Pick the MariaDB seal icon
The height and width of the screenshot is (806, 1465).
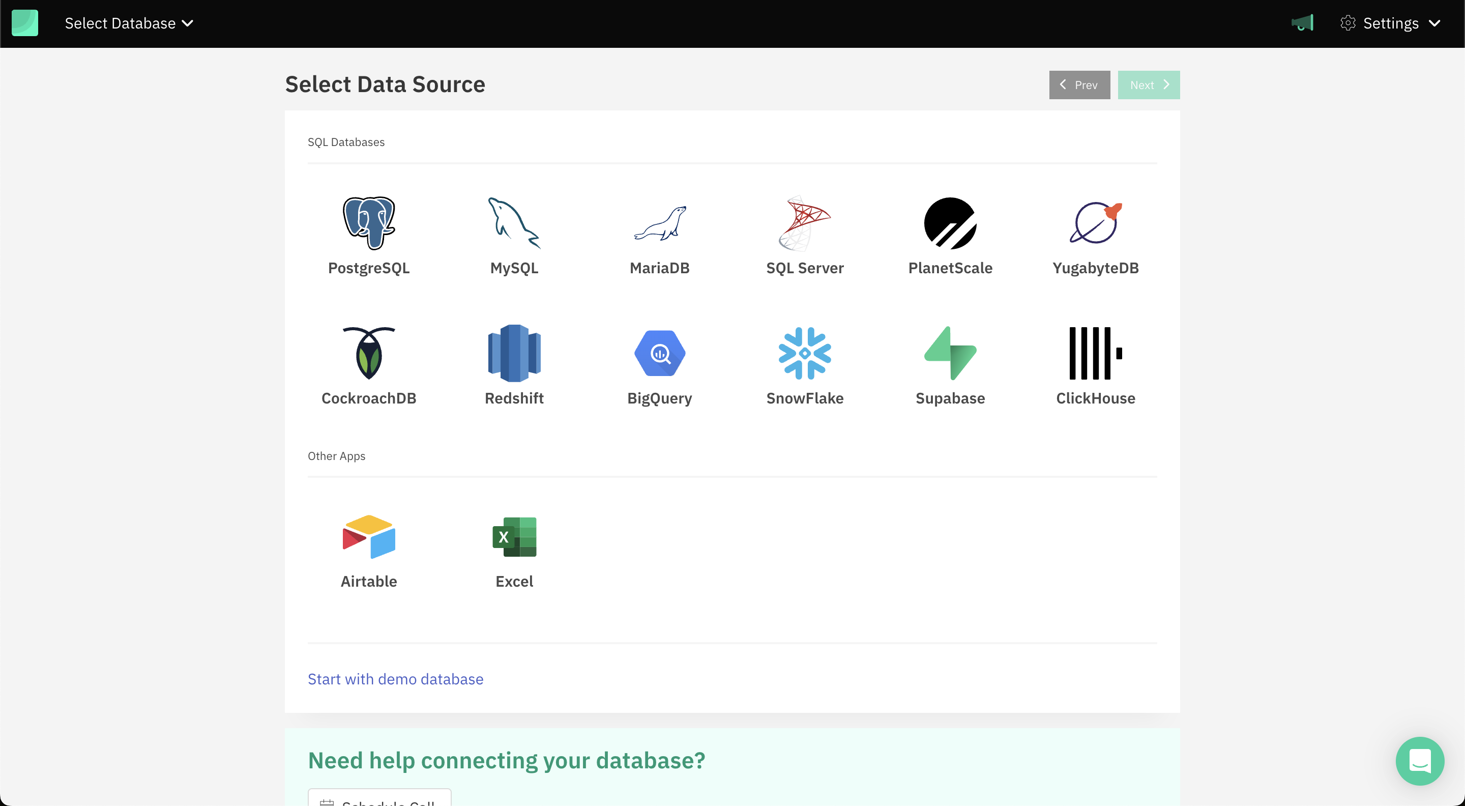click(660, 223)
